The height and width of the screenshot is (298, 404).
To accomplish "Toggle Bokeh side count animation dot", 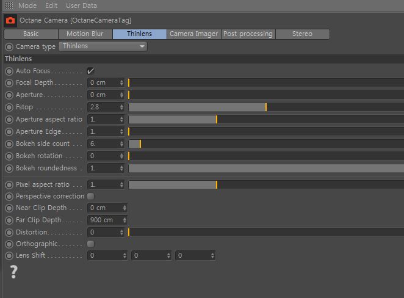I will 9,144.
